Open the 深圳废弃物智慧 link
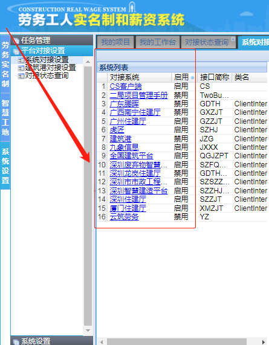The height and width of the screenshot is (345, 269). point(138,165)
